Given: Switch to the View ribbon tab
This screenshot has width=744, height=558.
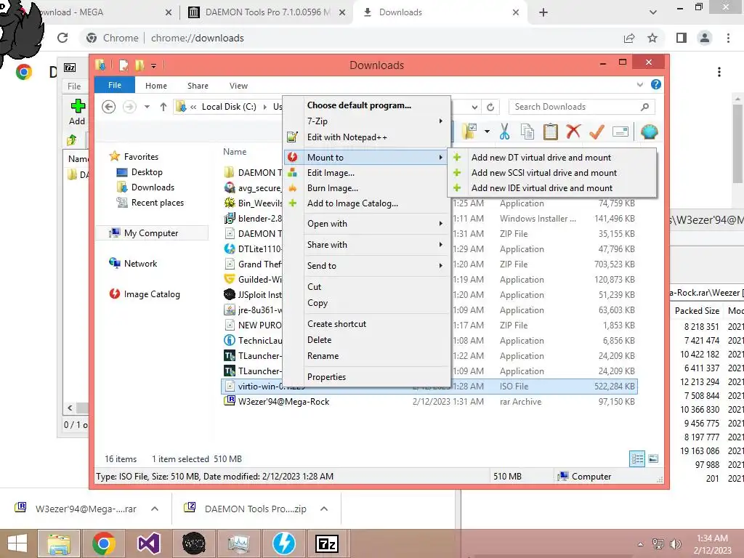Looking at the screenshot, I should [x=238, y=86].
